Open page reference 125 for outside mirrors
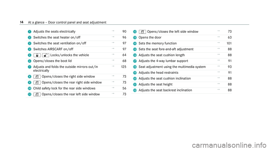The width and height of the screenshot is (271, 150). (124, 67)
